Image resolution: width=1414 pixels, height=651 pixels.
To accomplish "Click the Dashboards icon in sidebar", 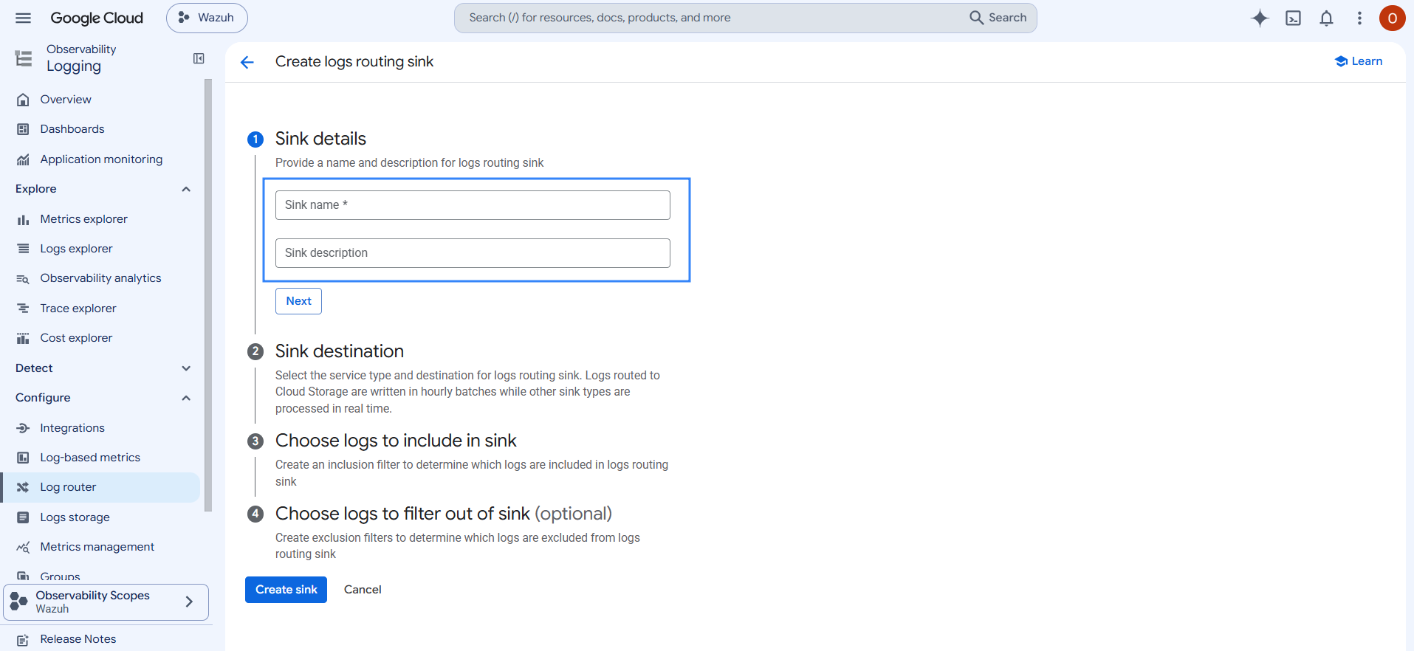I will [24, 129].
